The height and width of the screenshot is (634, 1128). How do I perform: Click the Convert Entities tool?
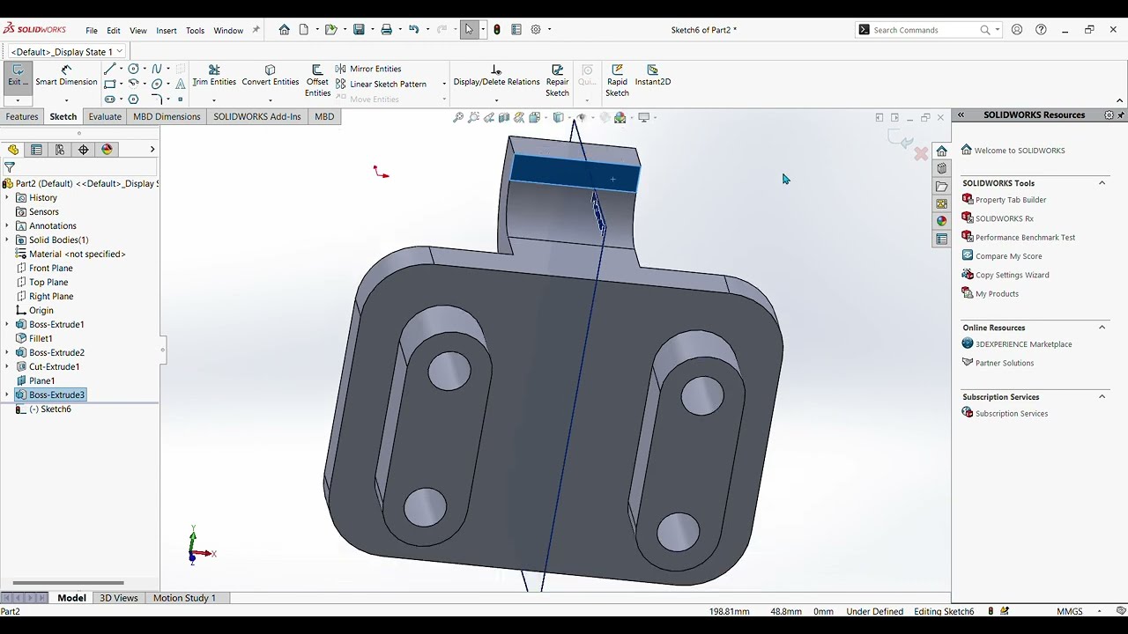(x=271, y=76)
